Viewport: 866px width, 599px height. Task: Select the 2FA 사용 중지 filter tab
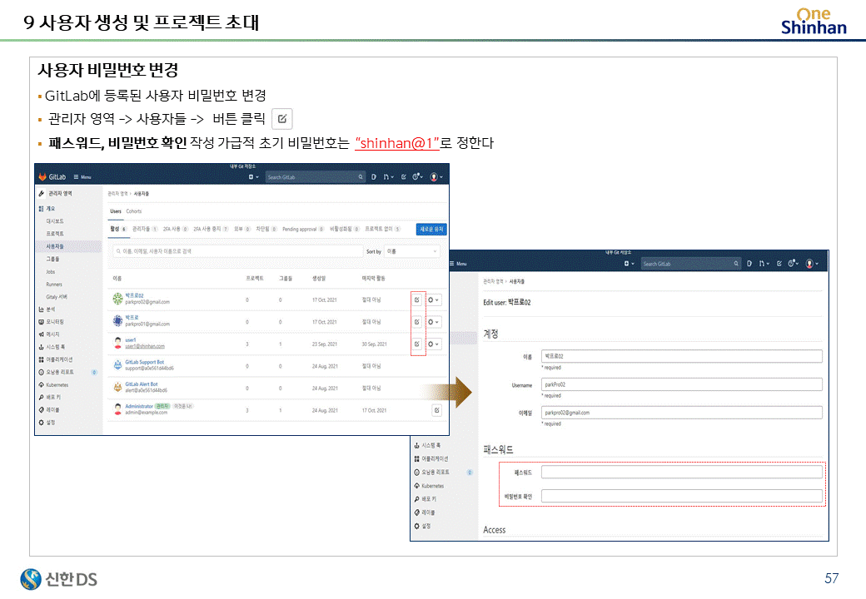point(211,229)
